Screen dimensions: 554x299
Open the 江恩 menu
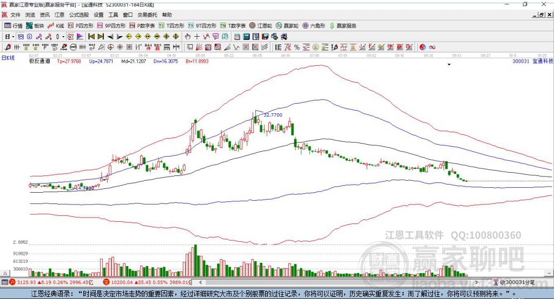point(60,15)
